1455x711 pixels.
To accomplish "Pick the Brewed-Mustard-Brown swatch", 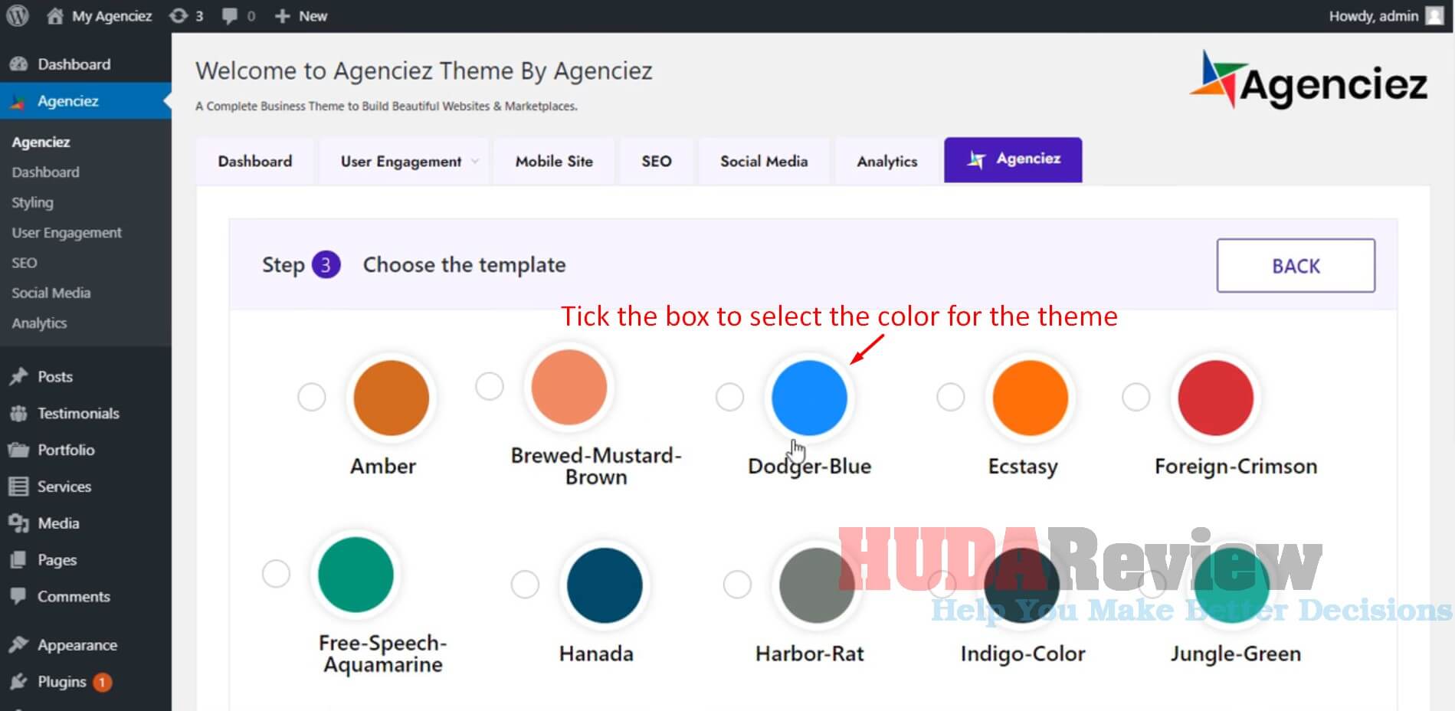I will tap(569, 387).
